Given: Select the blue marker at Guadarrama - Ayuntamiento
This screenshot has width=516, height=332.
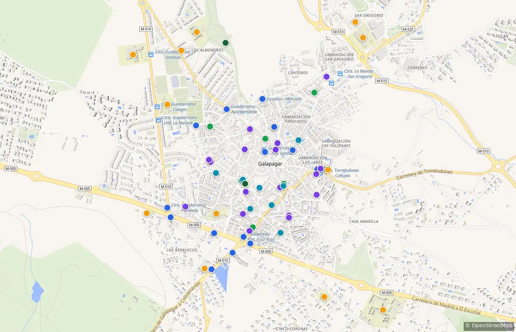Looking at the screenshot, I should [x=227, y=109].
